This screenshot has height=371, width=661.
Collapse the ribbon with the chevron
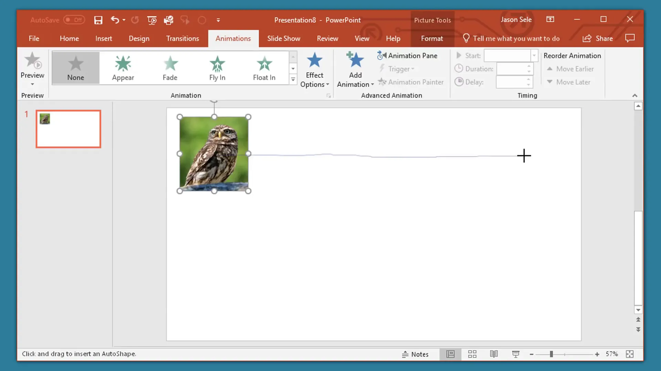635,95
